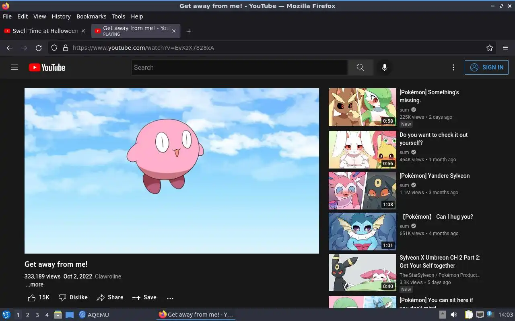Click the SIGN IN button
The width and height of the screenshot is (515, 321).
click(486, 67)
